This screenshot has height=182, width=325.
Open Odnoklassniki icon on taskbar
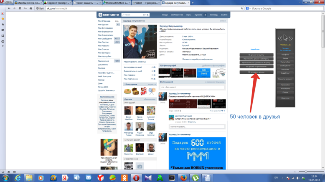coord(124,178)
